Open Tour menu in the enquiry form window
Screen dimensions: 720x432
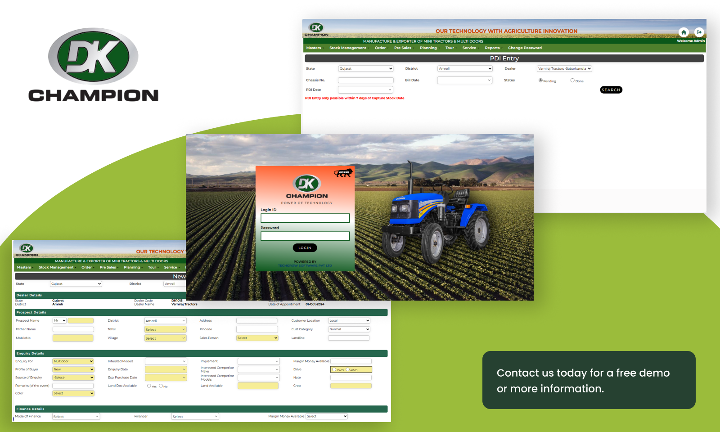coord(153,268)
